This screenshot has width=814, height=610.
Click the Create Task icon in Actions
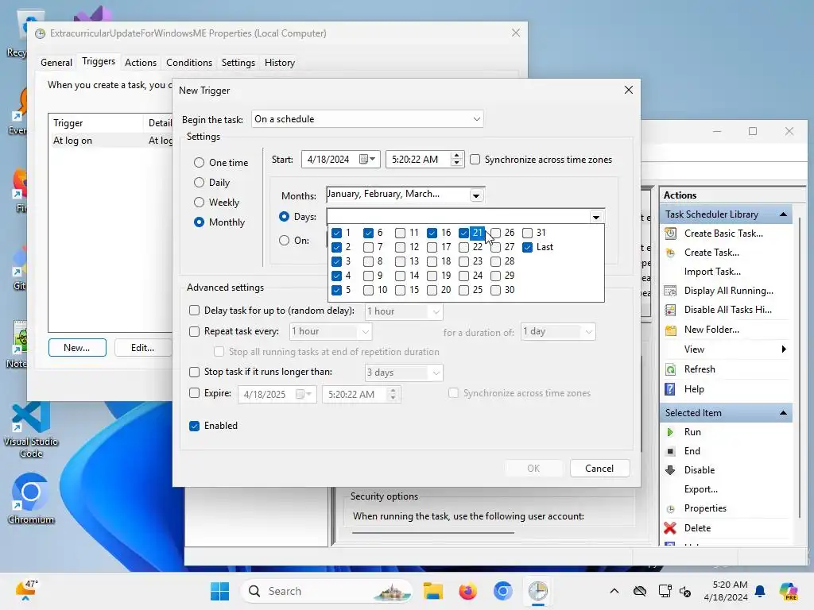point(671,253)
